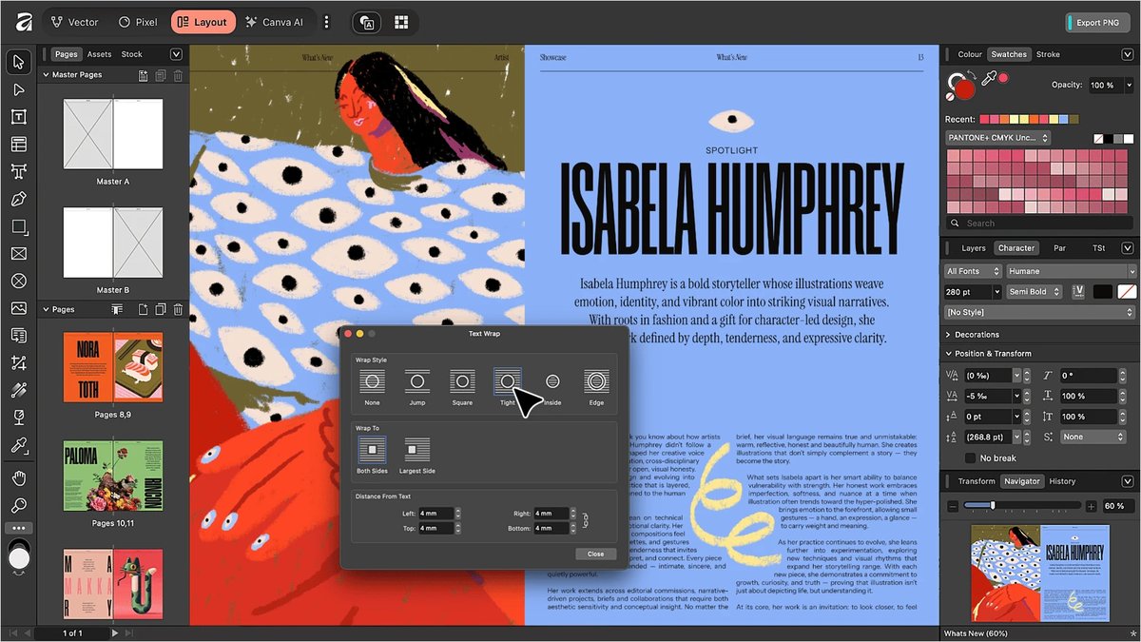Go to next page arrow

pyautogui.click(x=115, y=632)
